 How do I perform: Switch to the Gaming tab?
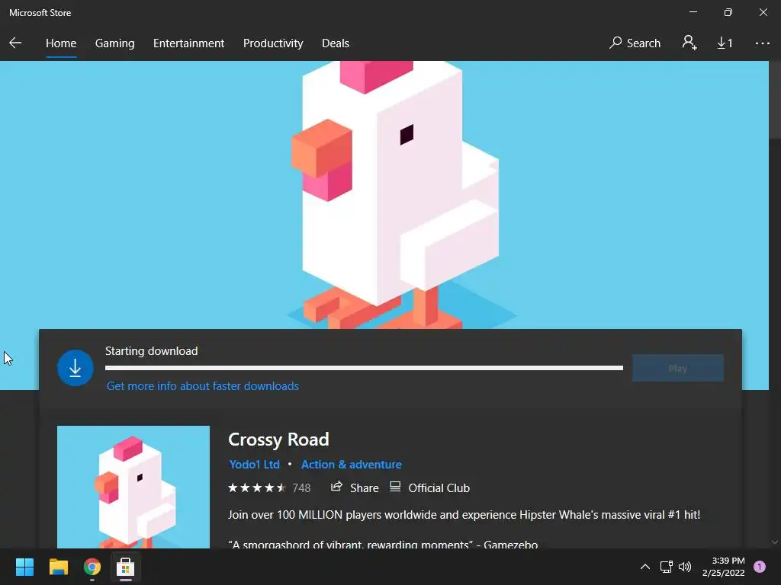click(x=114, y=43)
